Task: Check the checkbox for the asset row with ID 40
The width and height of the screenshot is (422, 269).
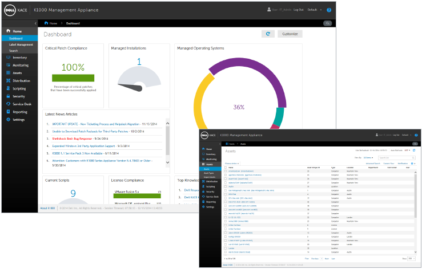Action: coord(226,202)
